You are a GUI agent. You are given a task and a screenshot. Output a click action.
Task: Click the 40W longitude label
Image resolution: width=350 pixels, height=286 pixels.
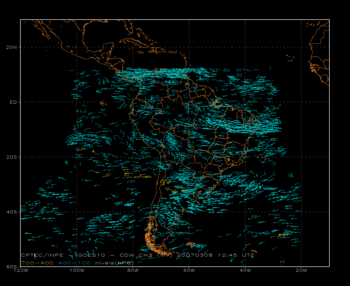245,270
